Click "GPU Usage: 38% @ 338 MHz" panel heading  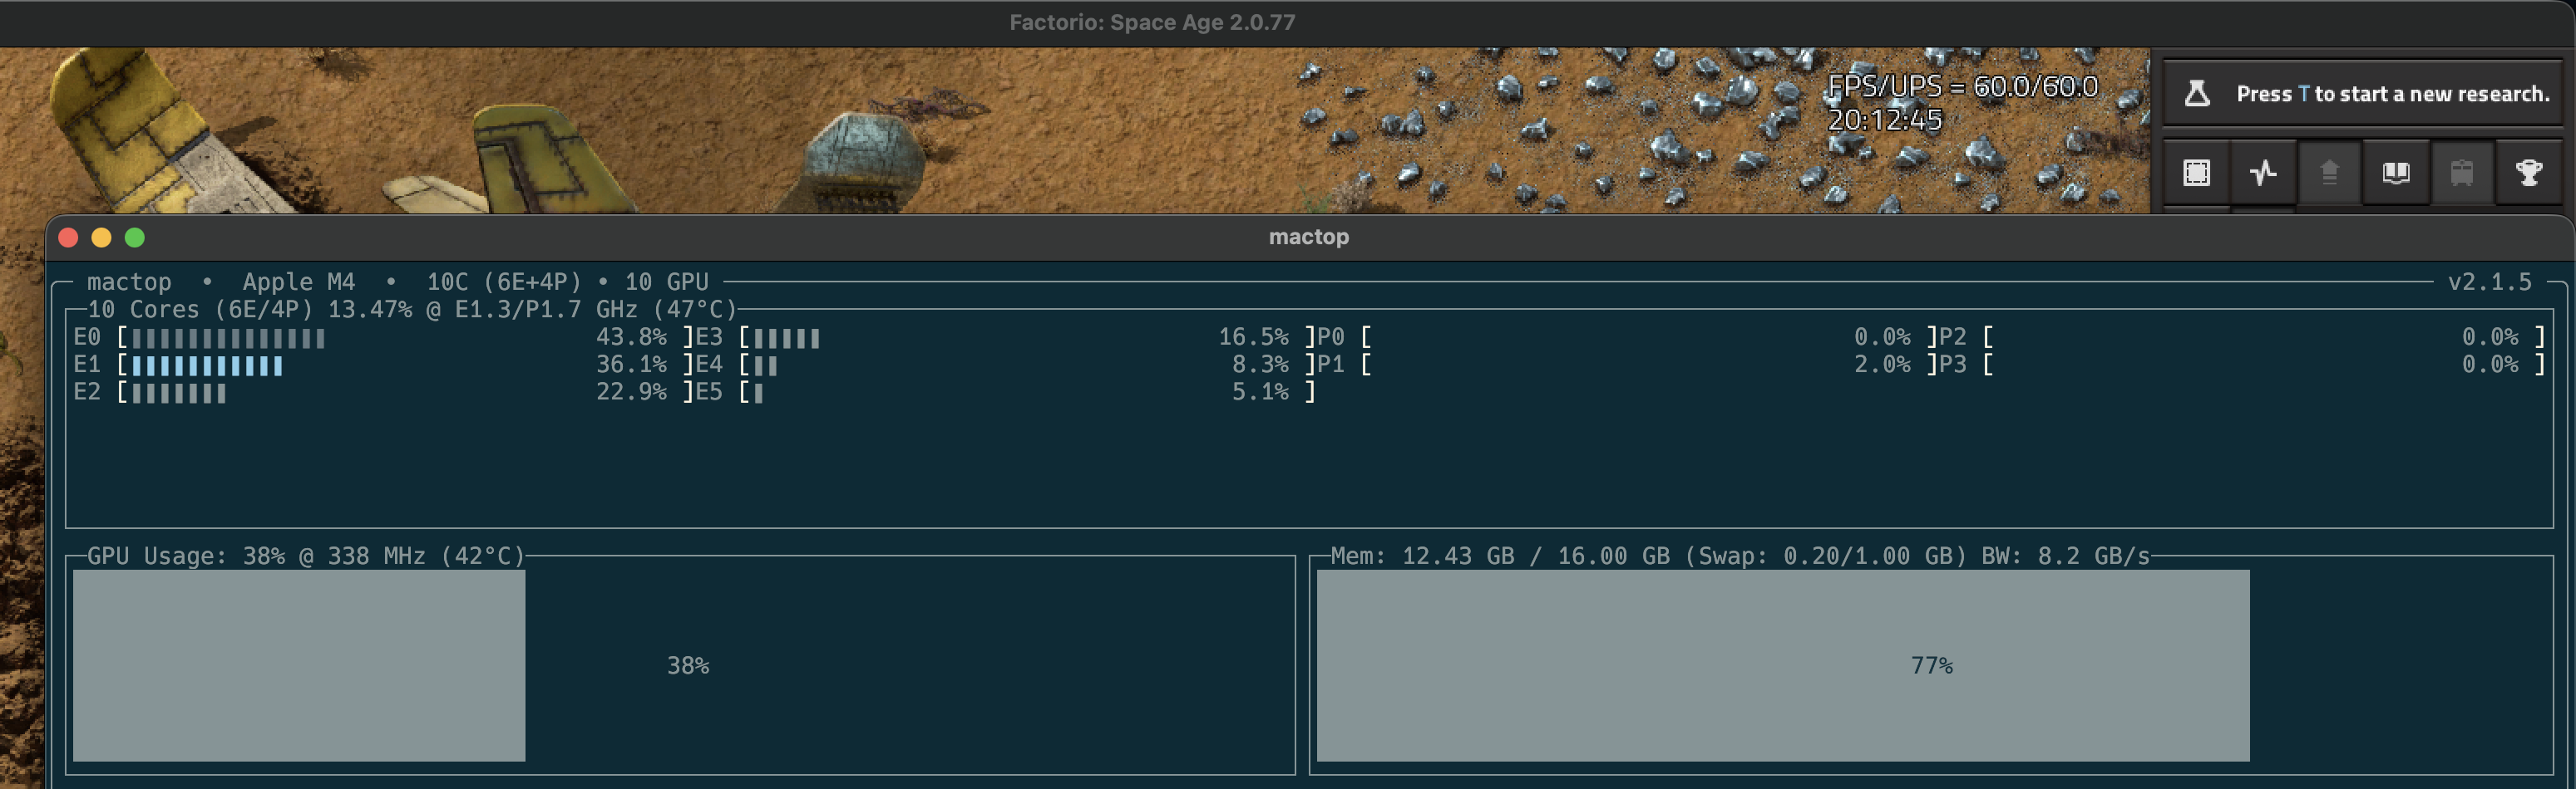point(305,556)
